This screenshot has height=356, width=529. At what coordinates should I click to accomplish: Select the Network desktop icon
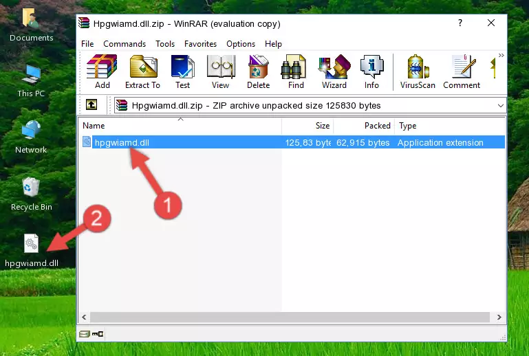coord(31,137)
